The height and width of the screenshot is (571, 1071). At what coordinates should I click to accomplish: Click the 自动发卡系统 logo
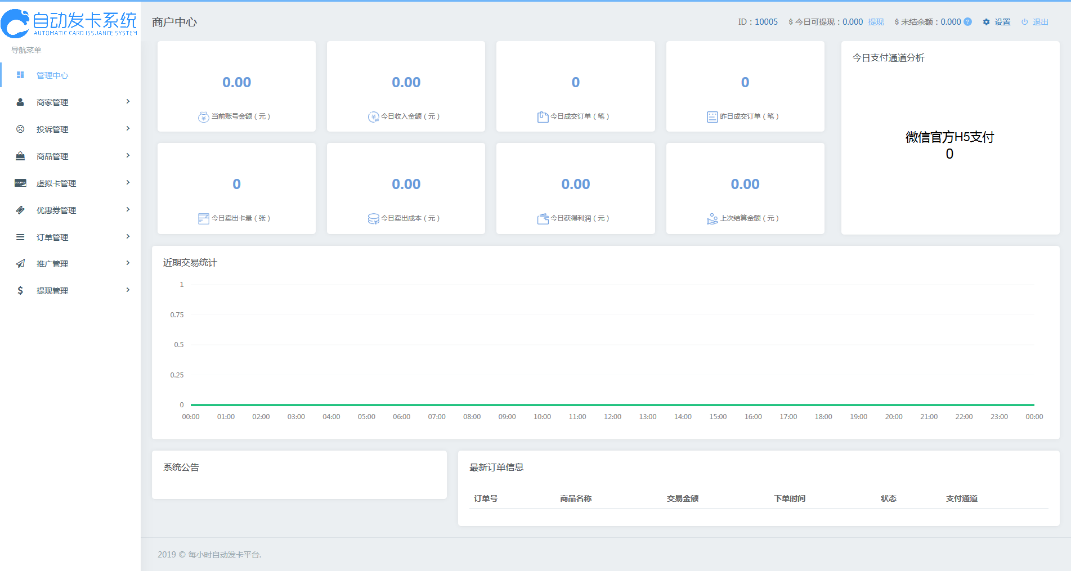(x=69, y=23)
